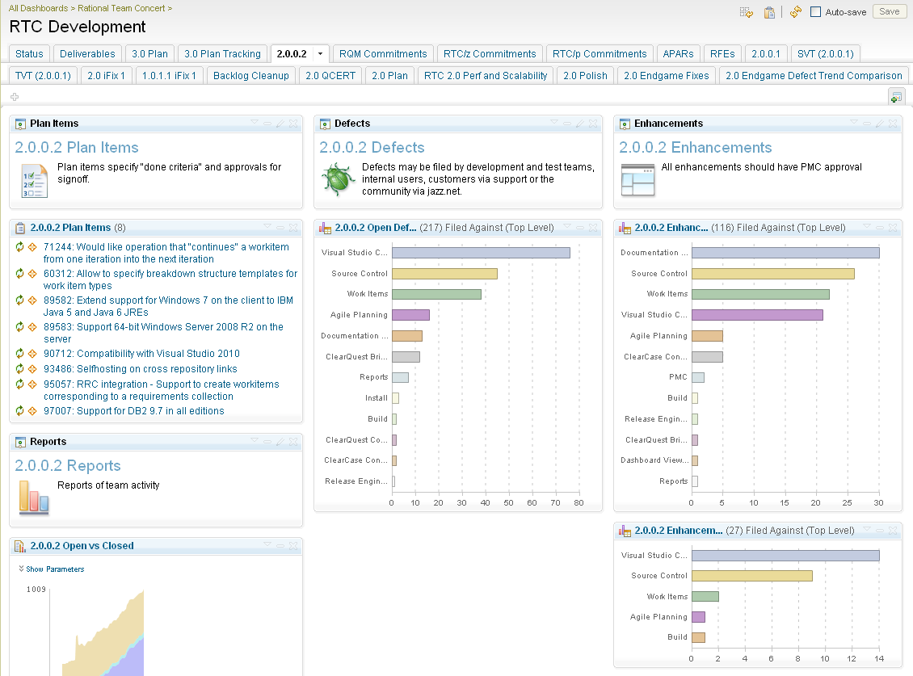Click the 2.0.0.2 Reports heading

(68, 466)
